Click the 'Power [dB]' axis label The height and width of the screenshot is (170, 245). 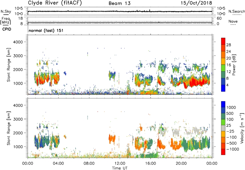tap(234, 65)
